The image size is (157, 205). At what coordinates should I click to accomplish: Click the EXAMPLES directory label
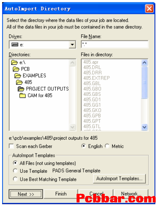[34, 76]
